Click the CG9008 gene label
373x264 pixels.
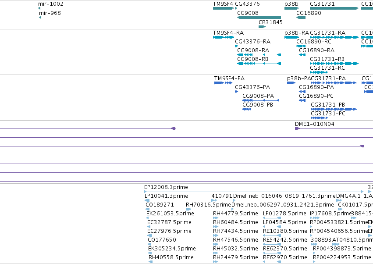click(248, 13)
